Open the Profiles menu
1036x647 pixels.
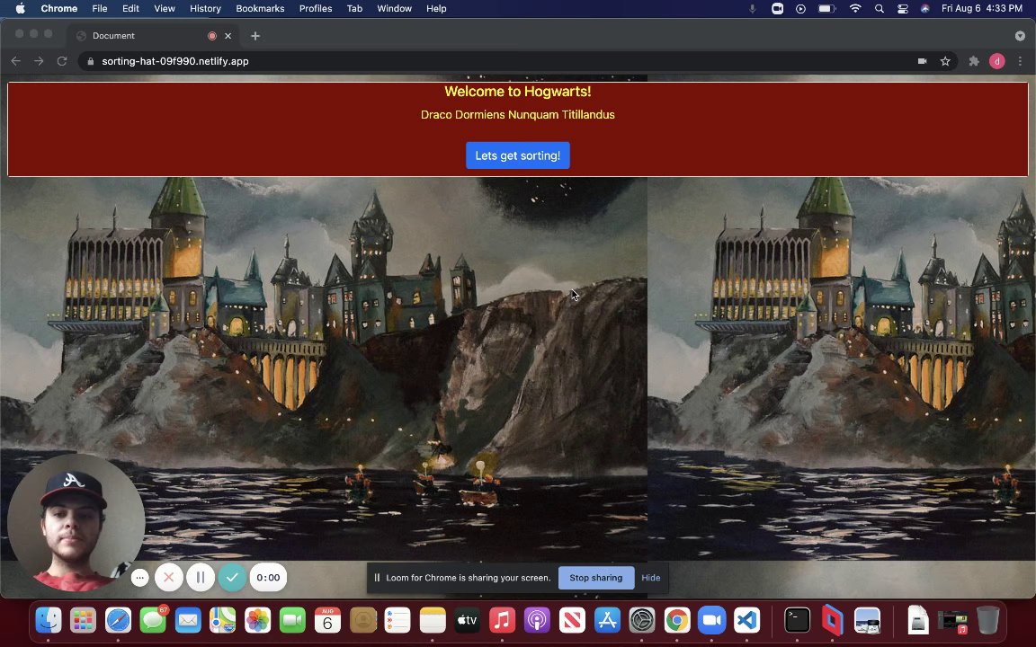(x=316, y=9)
